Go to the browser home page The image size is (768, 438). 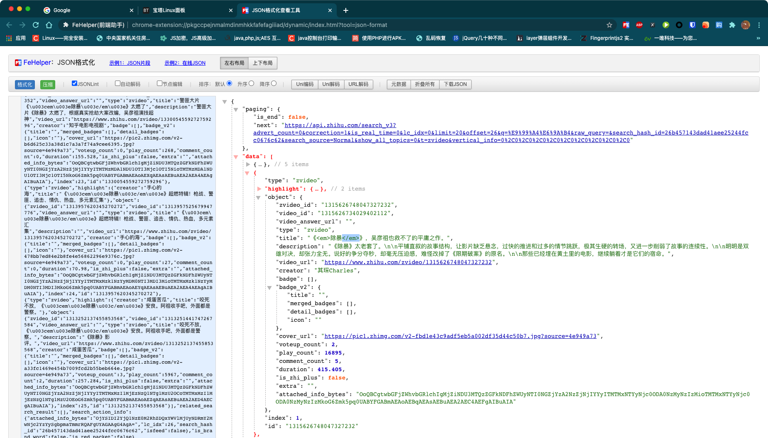(x=49, y=25)
